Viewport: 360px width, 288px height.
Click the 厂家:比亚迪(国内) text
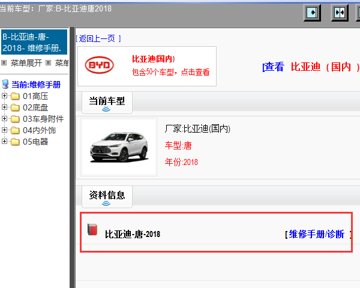point(197,128)
